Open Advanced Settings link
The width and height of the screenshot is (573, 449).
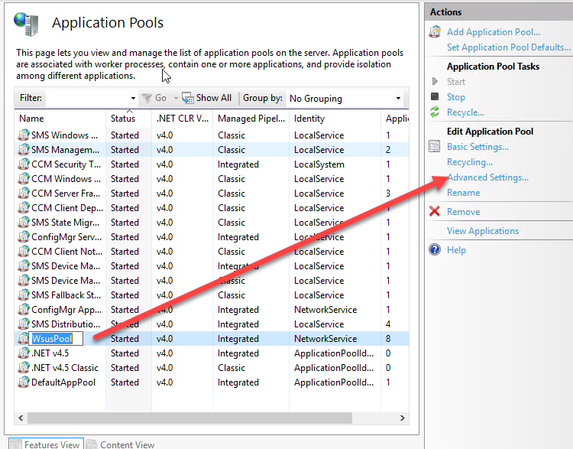(x=487, y=177)
